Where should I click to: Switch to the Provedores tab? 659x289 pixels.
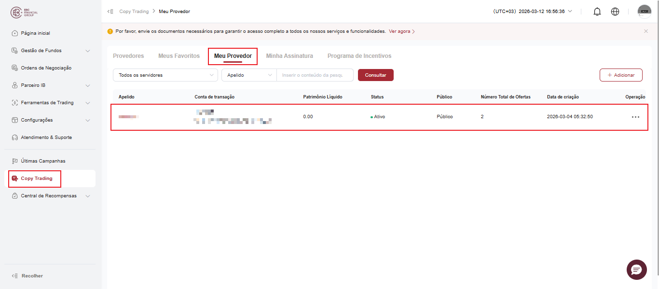pos(128,56)
